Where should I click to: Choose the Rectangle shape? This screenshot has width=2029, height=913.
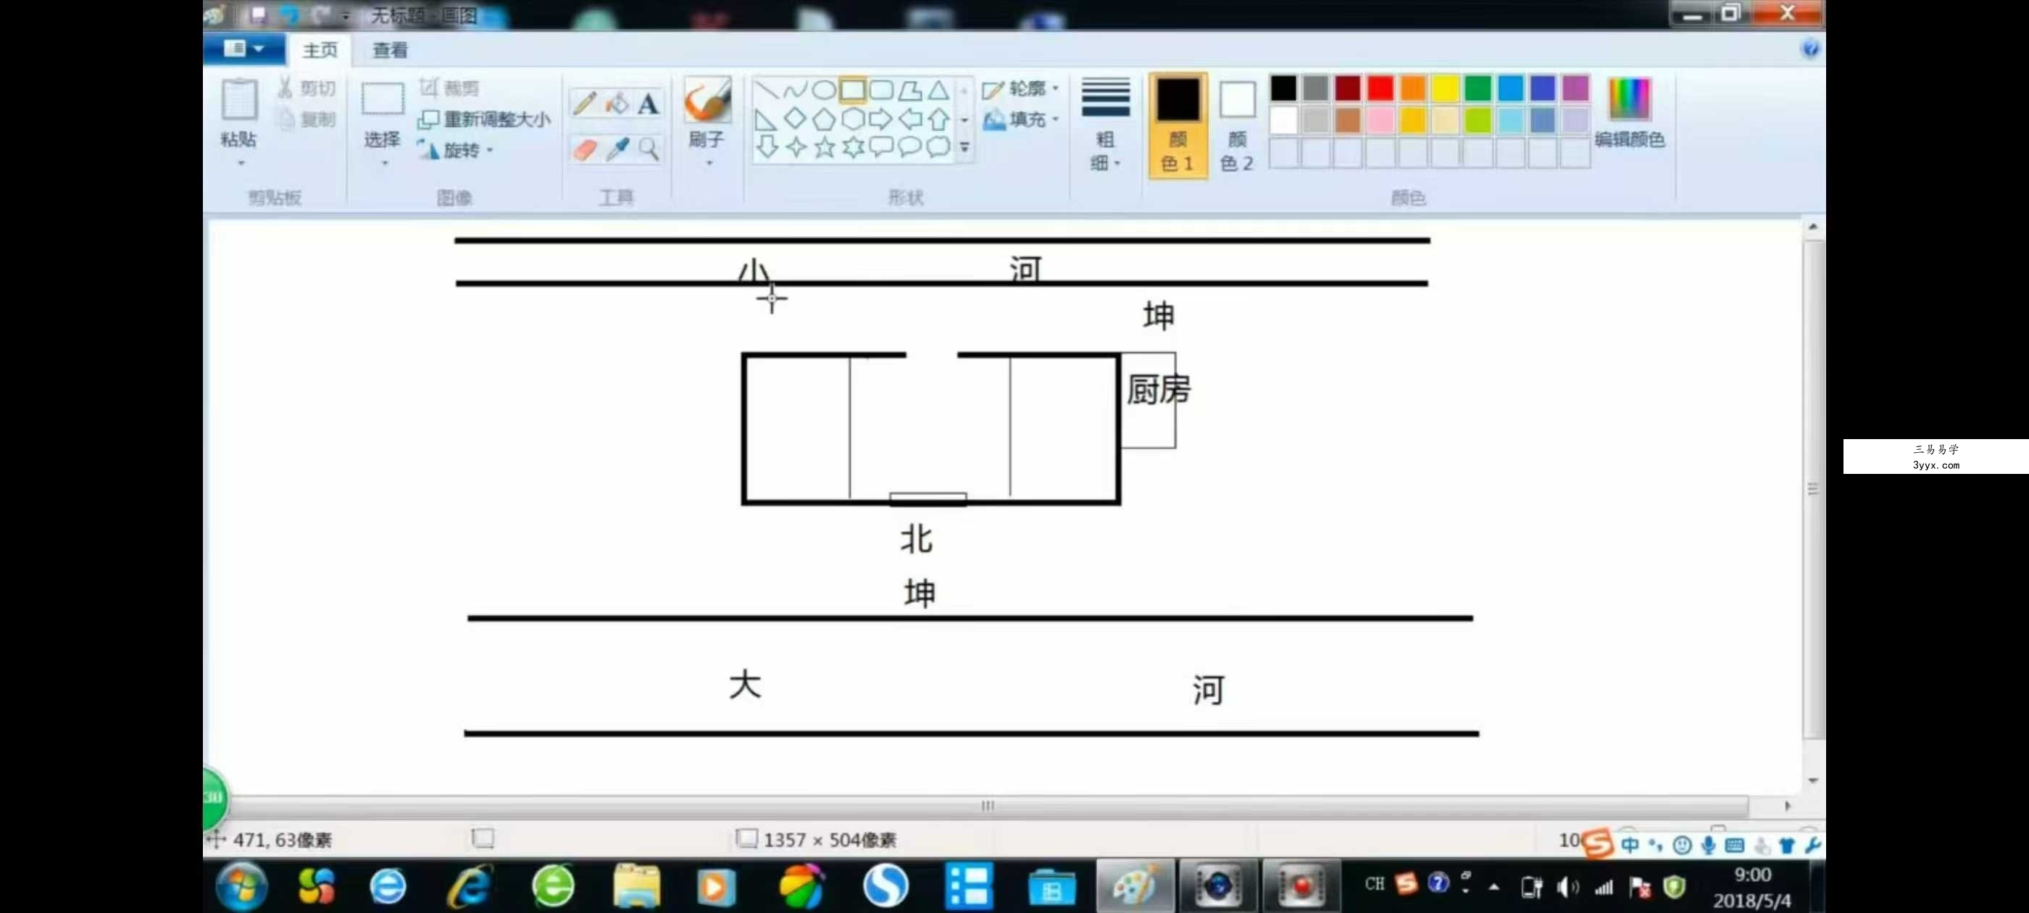pyautogui.click(x=852, y=90)
